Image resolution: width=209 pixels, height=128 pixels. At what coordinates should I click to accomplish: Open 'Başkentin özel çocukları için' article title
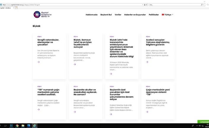pyautogui.click(x=121, y=94)
